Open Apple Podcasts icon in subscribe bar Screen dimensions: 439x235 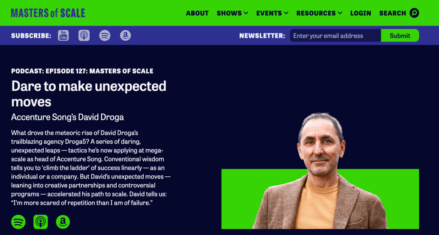point(84,36)
